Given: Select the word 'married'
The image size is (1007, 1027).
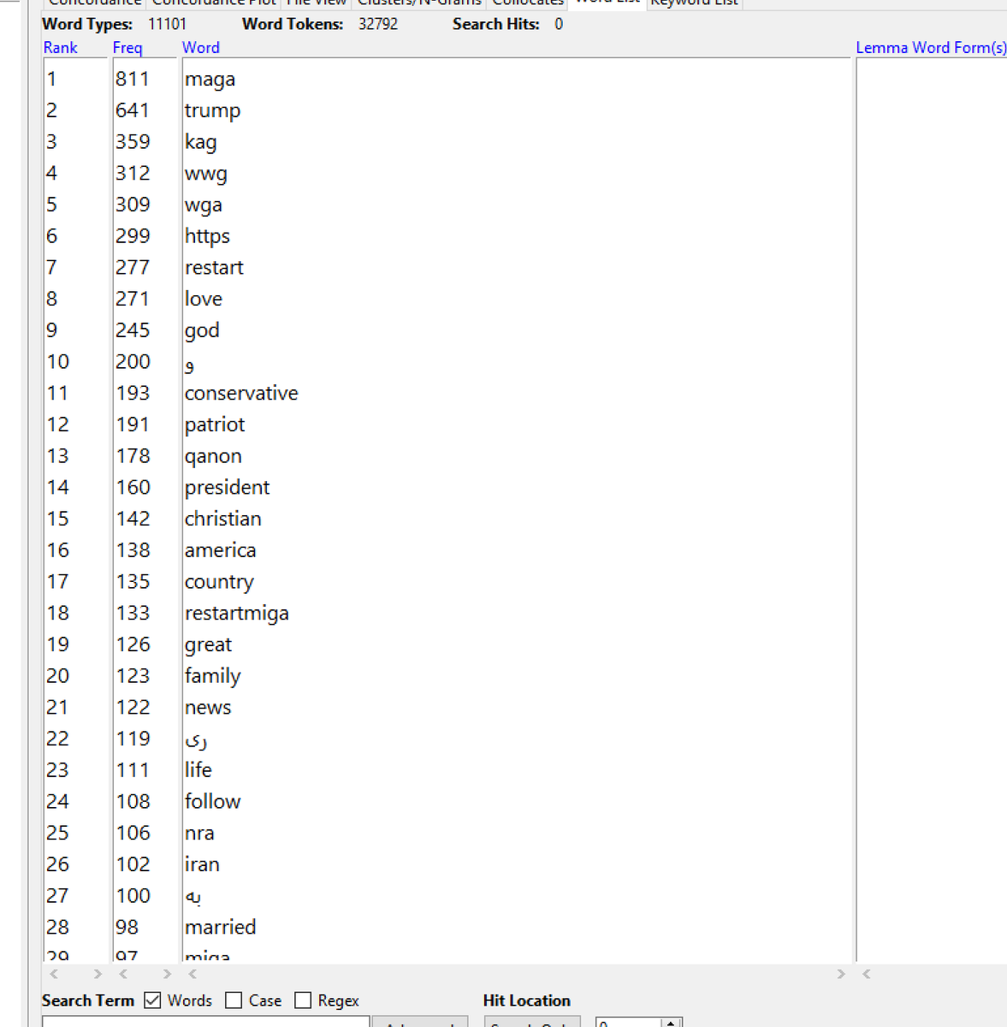Looking at the screenshot, I should pos(220,928).
